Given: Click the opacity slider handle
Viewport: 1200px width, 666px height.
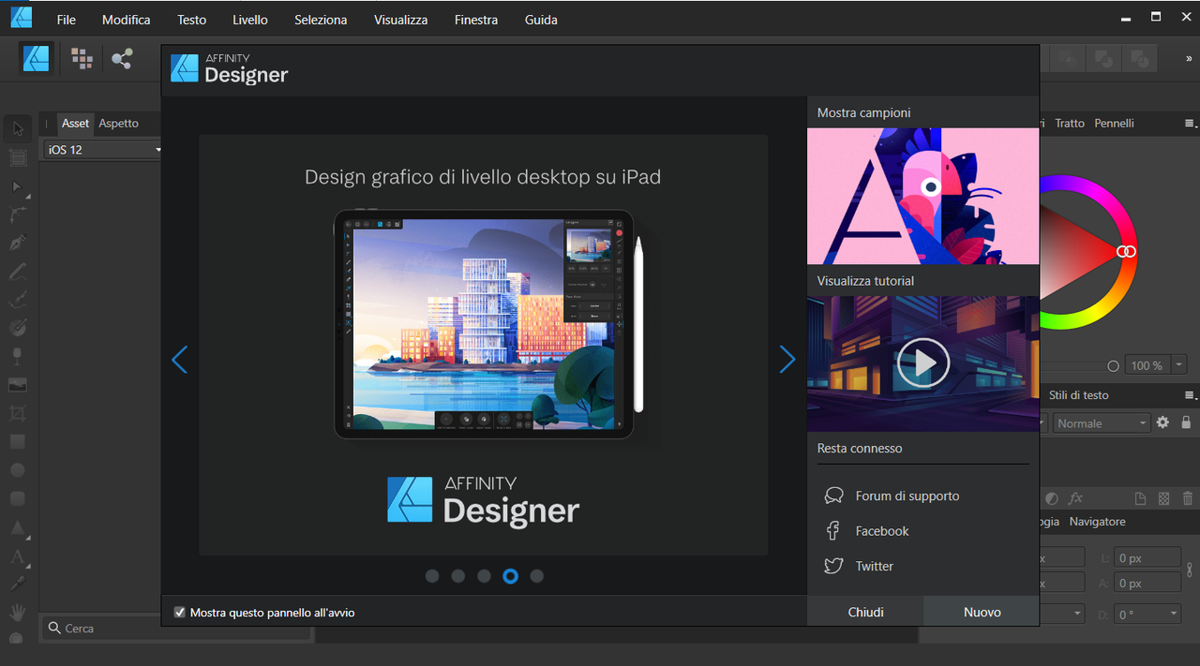Looking at the screenshot, I should coord(1113,366).
